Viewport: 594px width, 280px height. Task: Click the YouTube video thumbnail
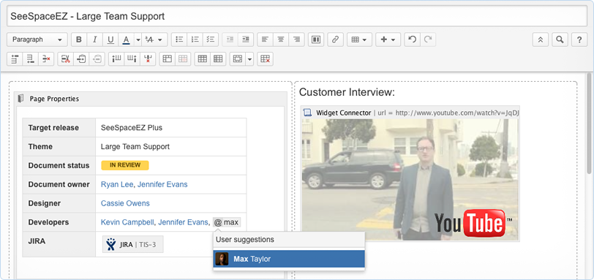click(410, 180)
